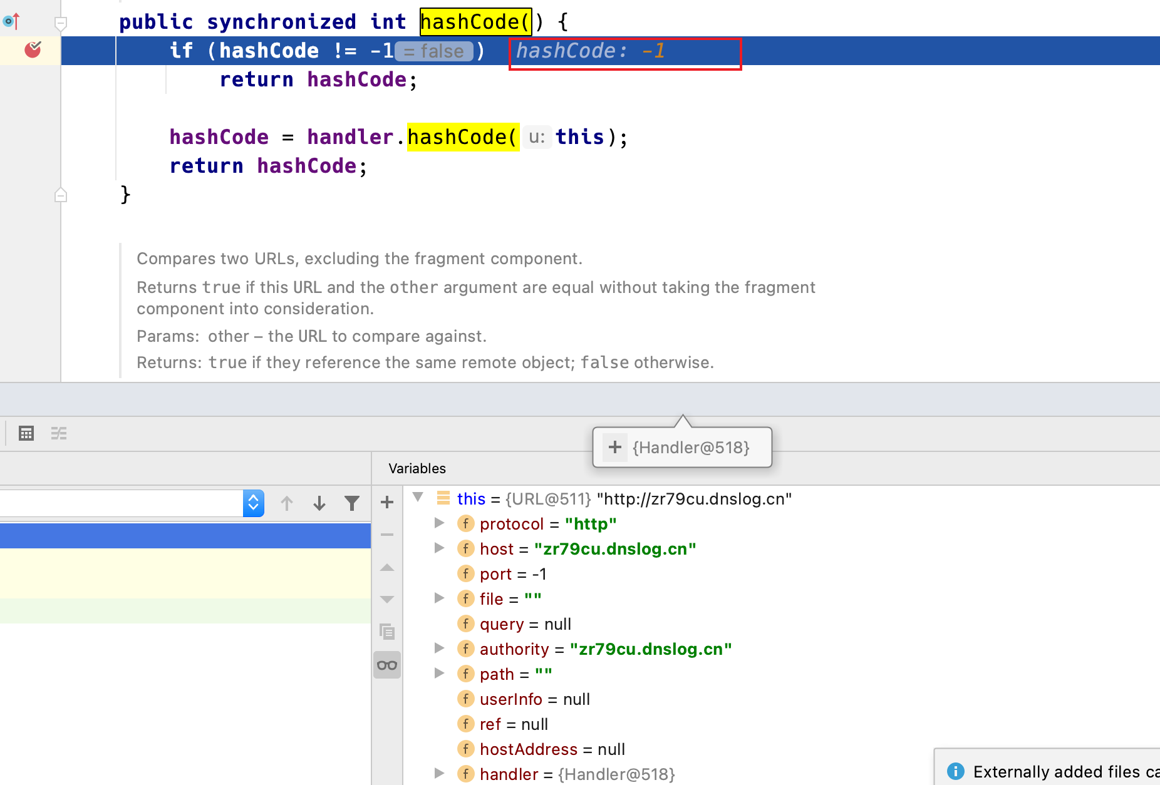The width and height of the screenshot is (1160, 785).
Task: Click the 'u:' parameter hint
Action: tap(537, 137)
